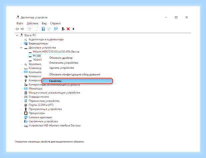Click the Контроллеры запоминающих устройств icon

26,84
